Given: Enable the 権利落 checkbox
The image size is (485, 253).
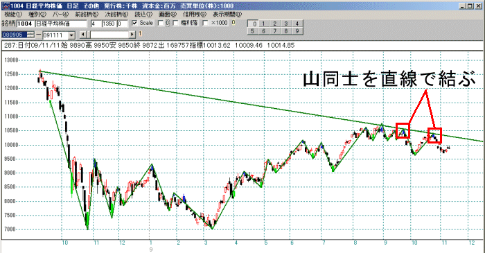Looking at the screenshot, I should [x=175, y=23].
